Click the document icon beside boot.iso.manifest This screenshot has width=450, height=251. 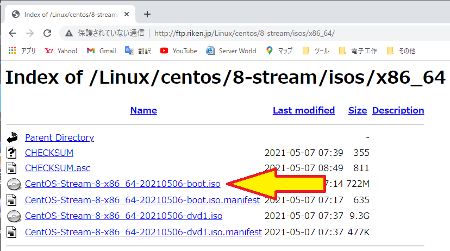click(11, 200)
